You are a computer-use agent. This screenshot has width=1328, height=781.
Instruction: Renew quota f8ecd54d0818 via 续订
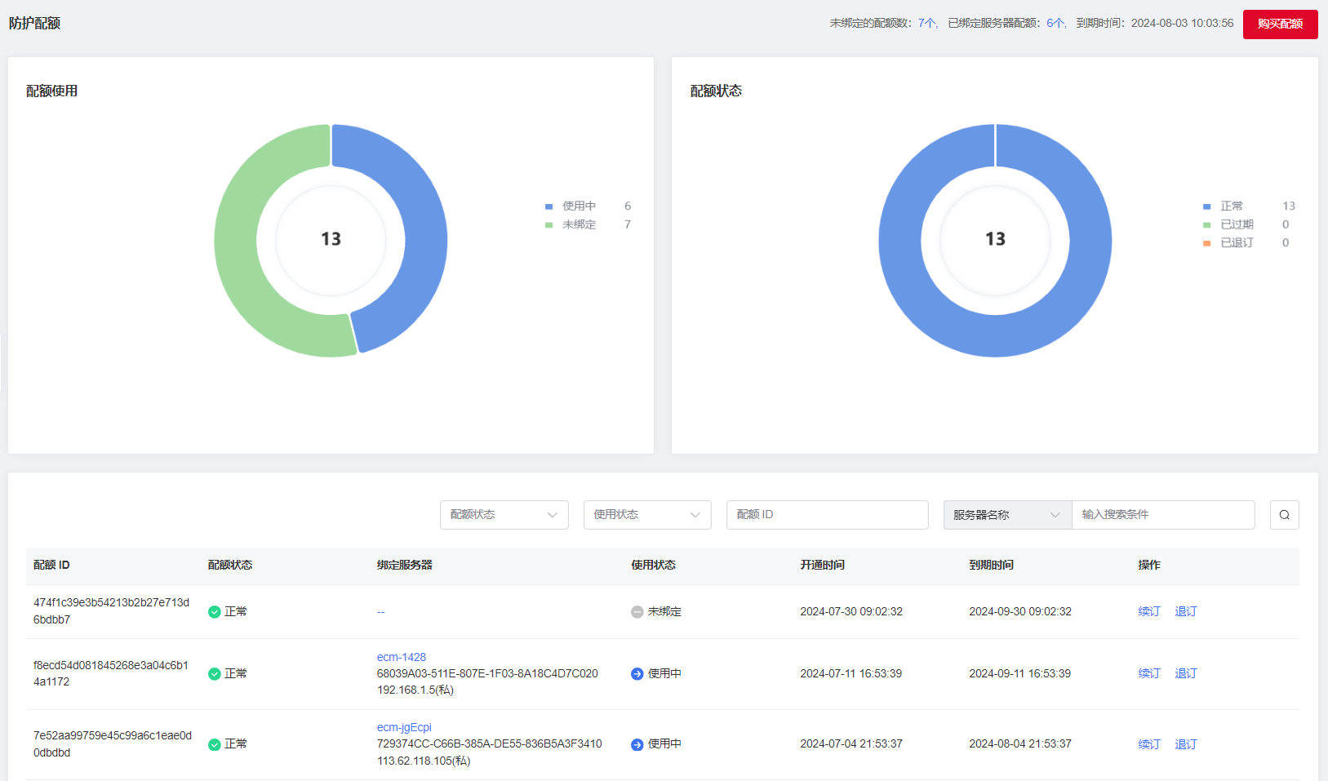(1149, 673)
